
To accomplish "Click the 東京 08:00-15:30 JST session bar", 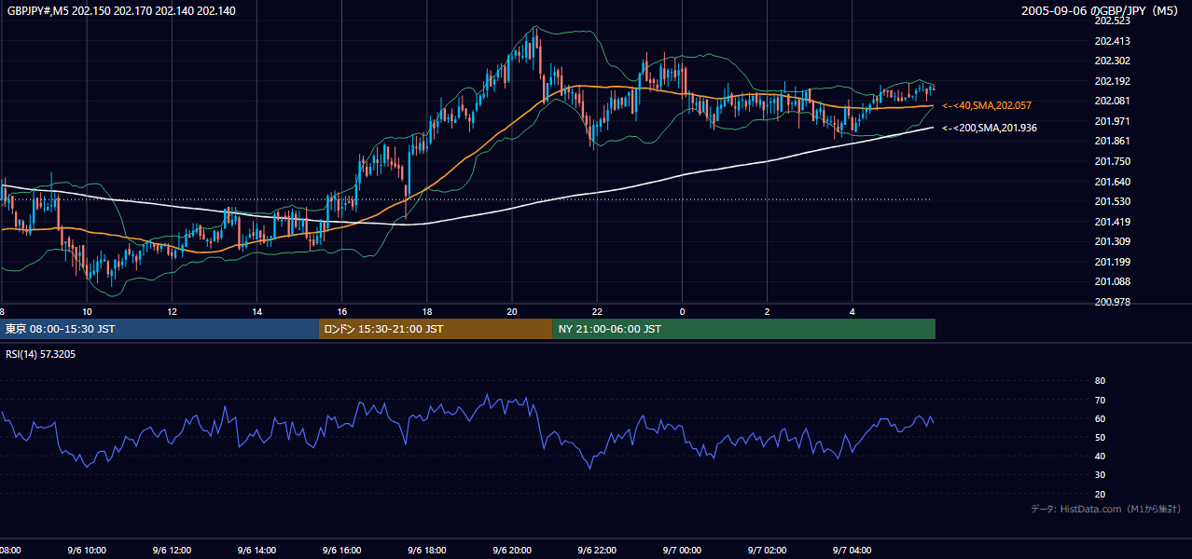I will 159,329.
